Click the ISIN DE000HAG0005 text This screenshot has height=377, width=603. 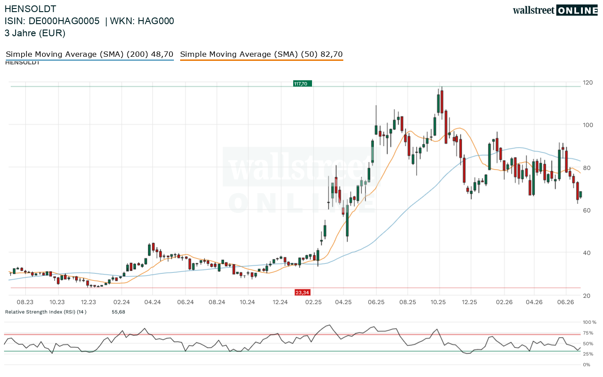(52, 21)
